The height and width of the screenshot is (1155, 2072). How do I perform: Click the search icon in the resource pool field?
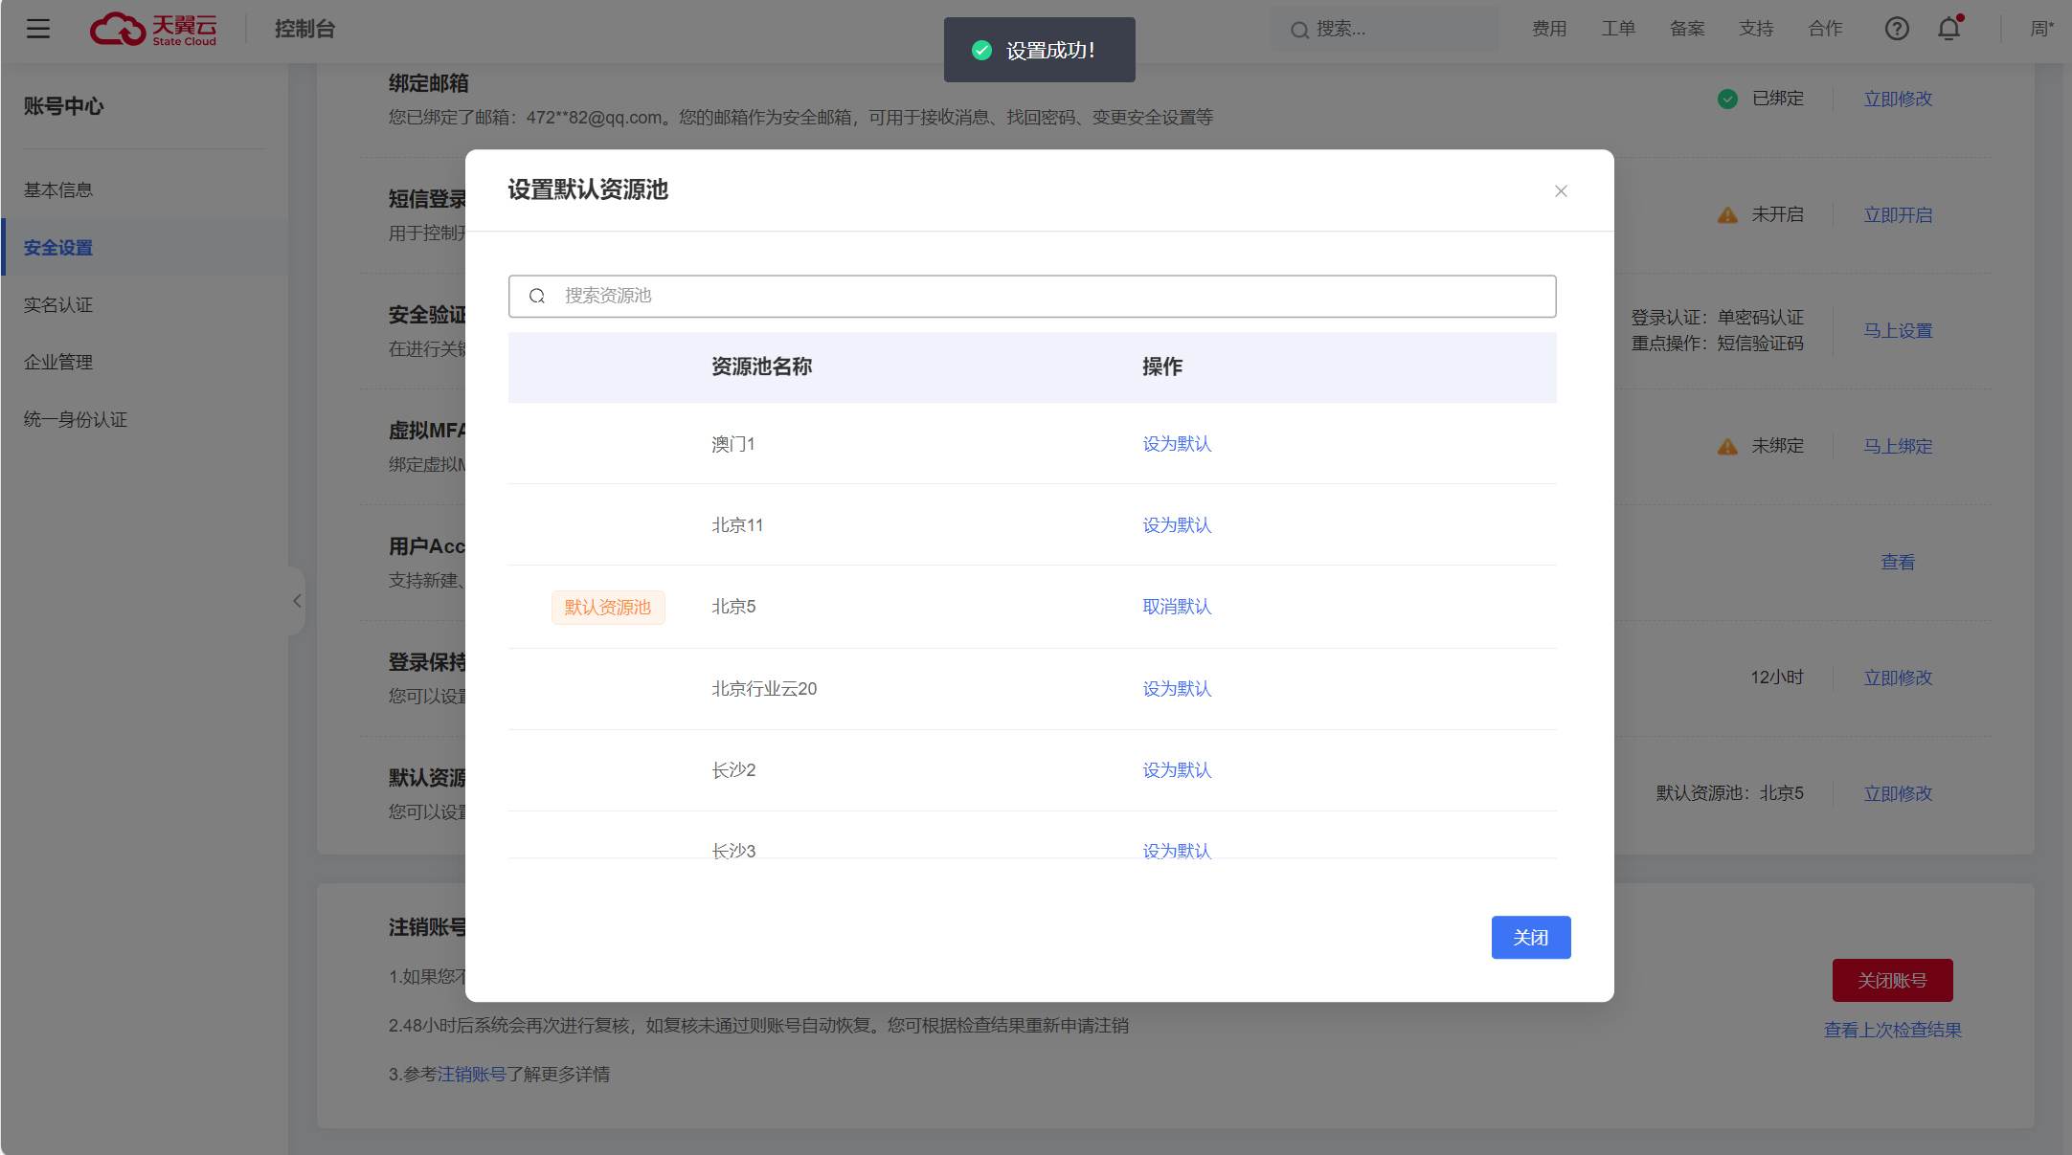pyautogui.click(x=537, y=296)
